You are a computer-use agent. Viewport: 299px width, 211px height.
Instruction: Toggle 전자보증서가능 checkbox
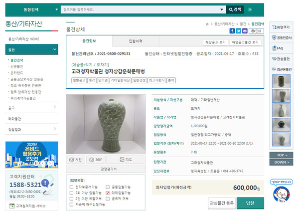click(71, 187)
